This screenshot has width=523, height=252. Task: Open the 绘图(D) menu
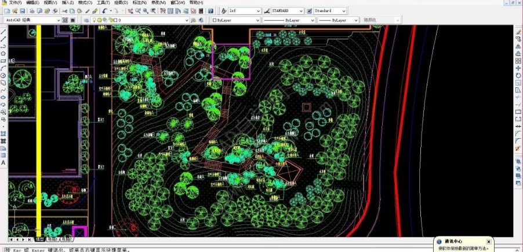point(121,3)
